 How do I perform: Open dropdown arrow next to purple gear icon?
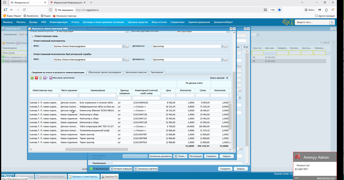47,78
